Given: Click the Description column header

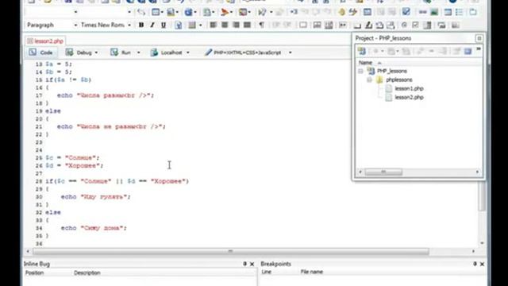Looking at the screenshot, I should point(87,272).
